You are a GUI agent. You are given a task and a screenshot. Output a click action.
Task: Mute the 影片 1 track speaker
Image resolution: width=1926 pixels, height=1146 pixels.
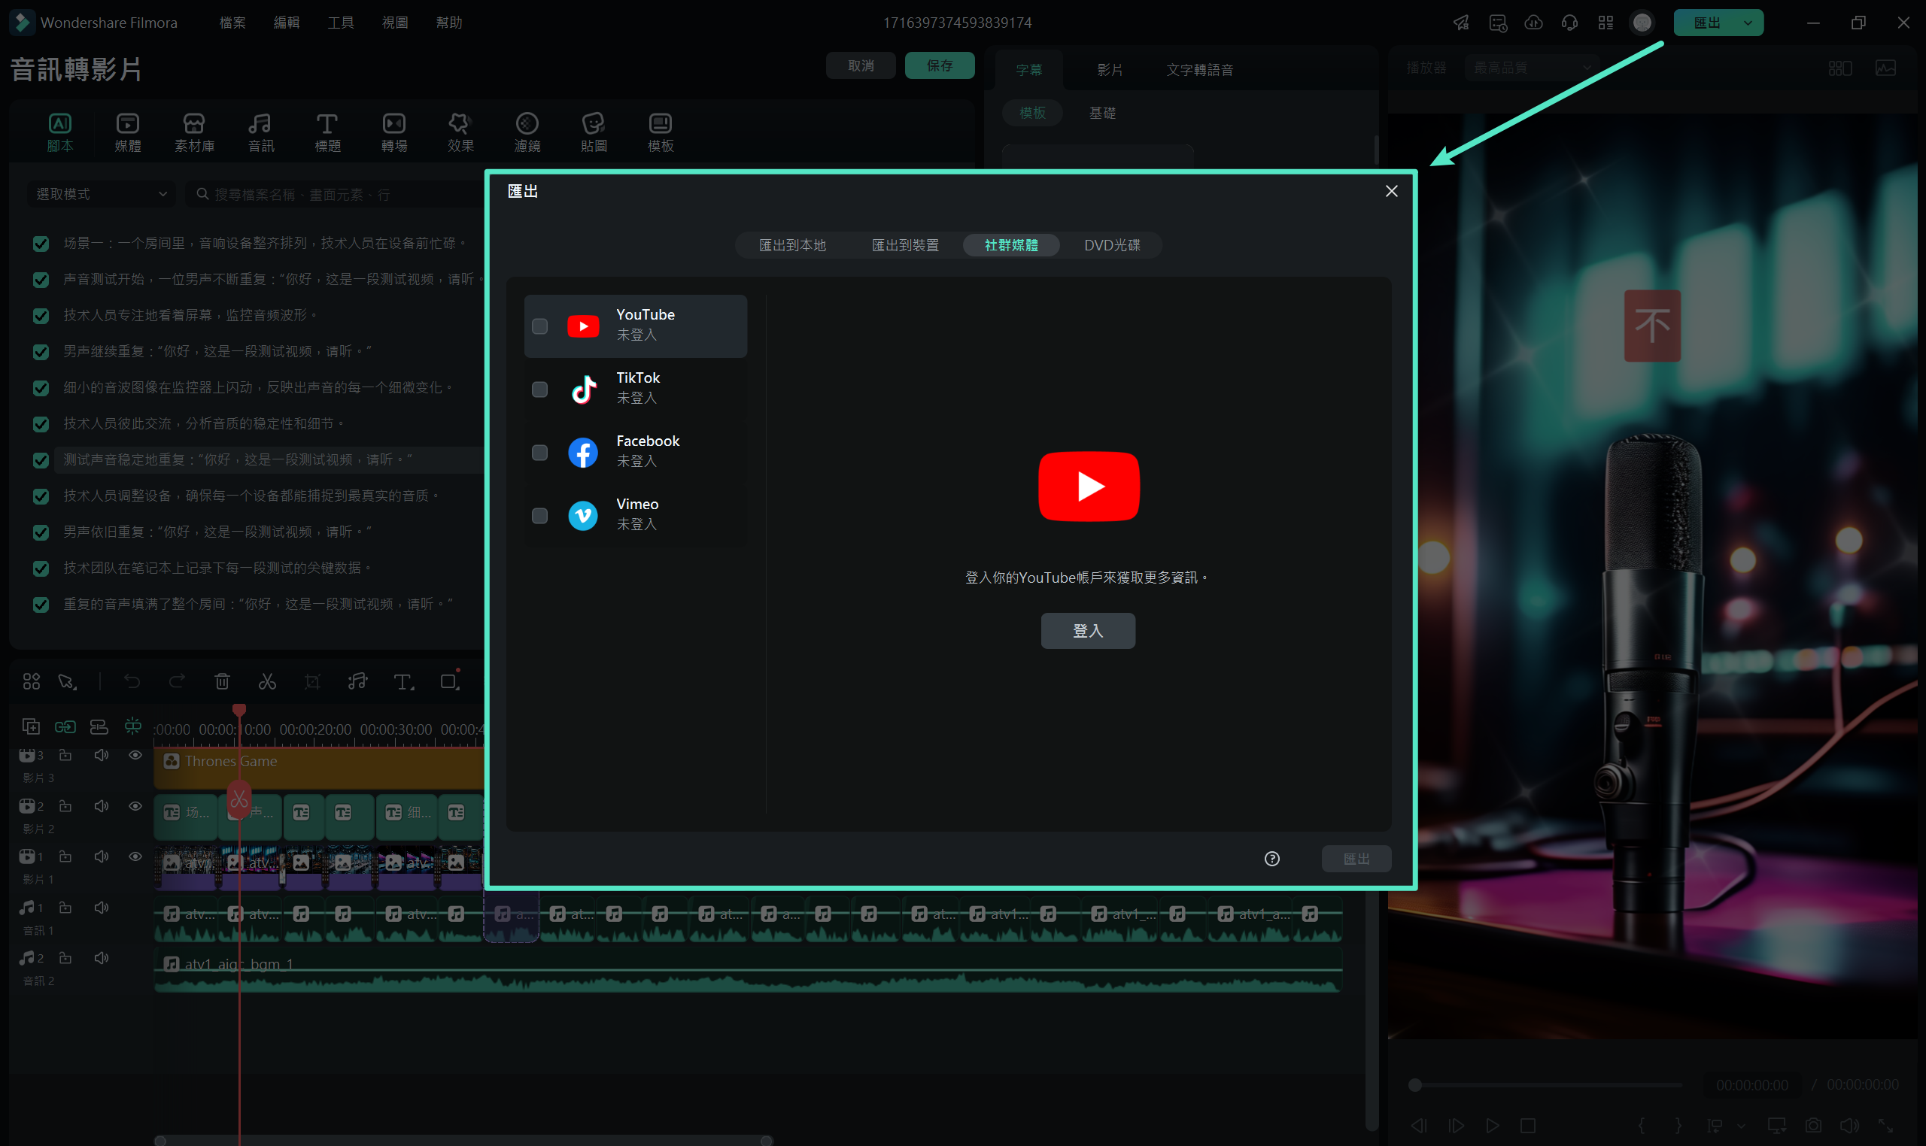coord(102,856)
